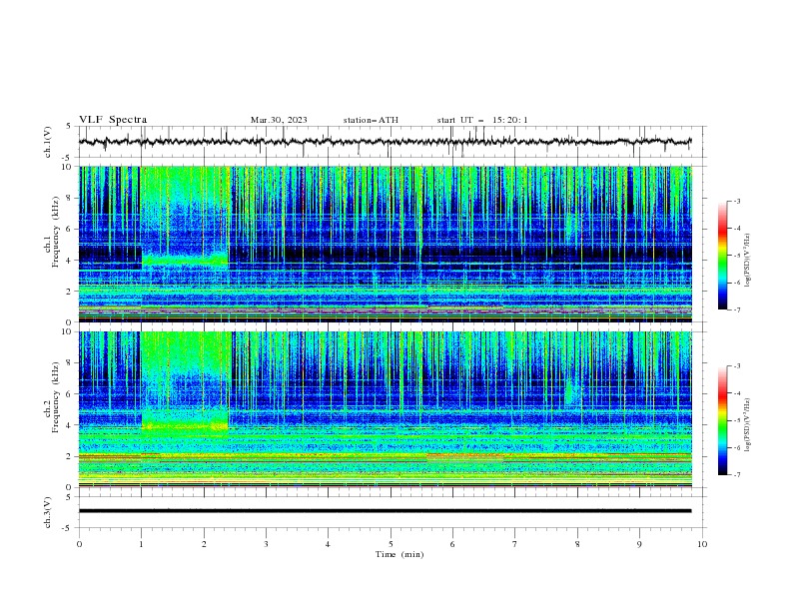This screenshot has height=611, width=791.
Task: Click time-axis tick label "3"
Action: [x=266, y=544]
